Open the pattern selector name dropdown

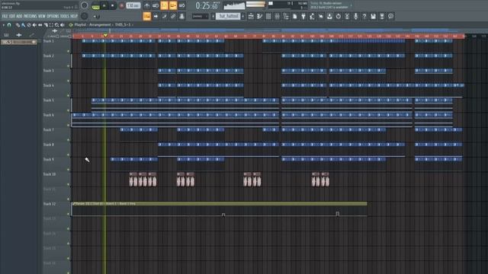(x=228, y=16)
